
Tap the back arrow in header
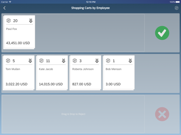pyautogui.click(x=5, y=8)
